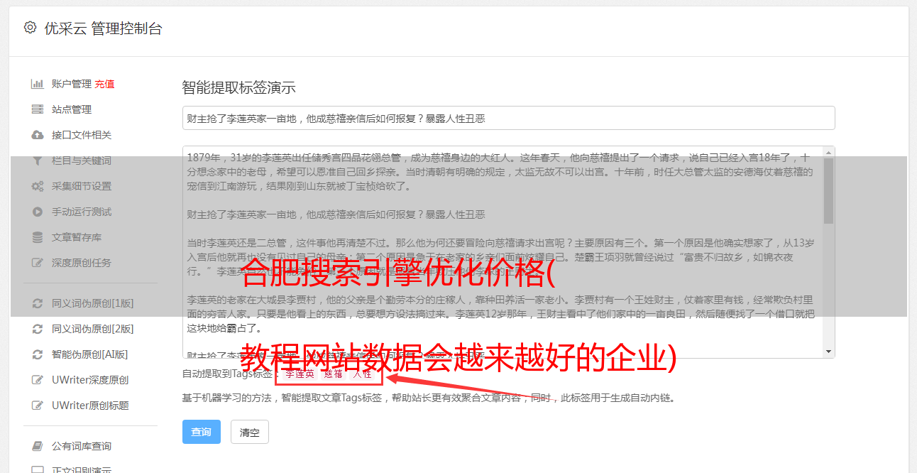The image size is (917, 473).
Task: Click the red 充值 link
Action: (x=104, y=84)
